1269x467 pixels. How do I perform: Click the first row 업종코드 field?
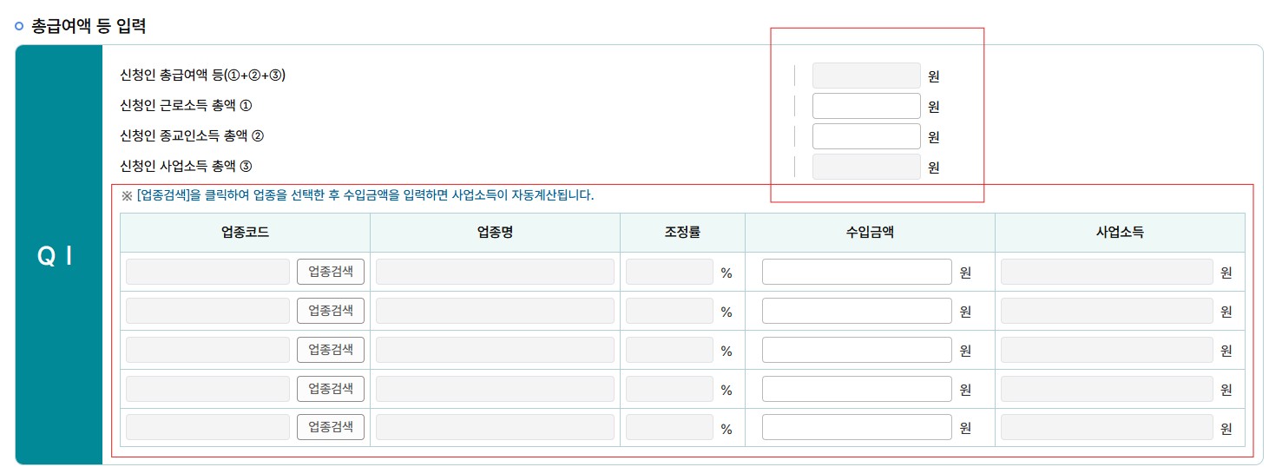207,272
